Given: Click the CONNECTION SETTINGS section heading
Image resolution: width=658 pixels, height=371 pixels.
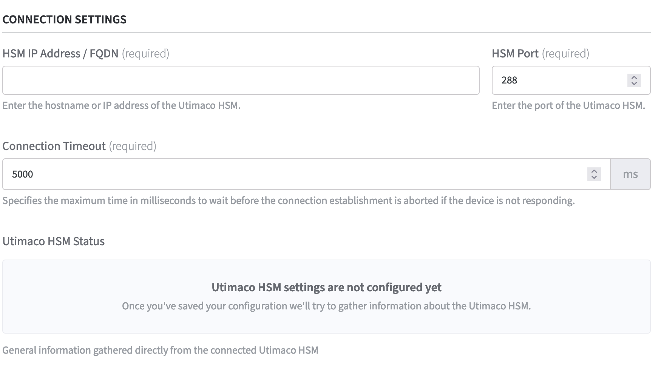Looking at the screenshot, I should (64, 20).
